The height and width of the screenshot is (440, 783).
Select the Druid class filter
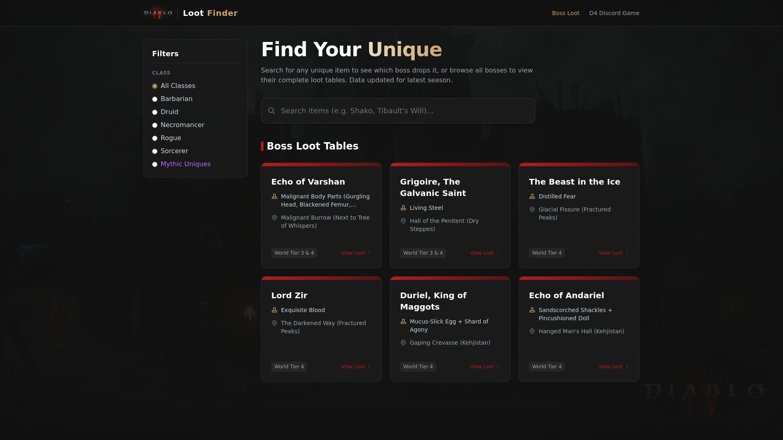155,112
